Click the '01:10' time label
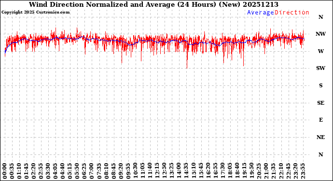 click(19, 171)
